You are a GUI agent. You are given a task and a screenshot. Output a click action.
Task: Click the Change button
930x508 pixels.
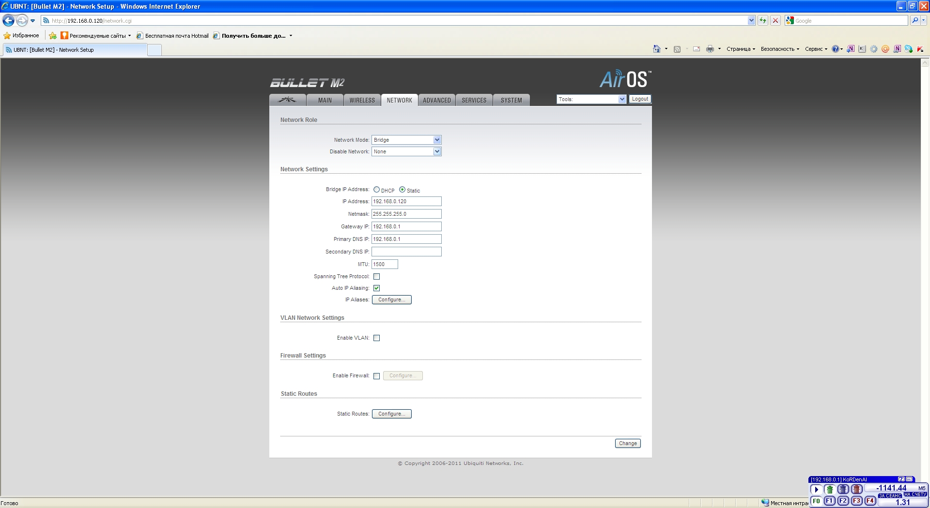(x=628, y=444)
